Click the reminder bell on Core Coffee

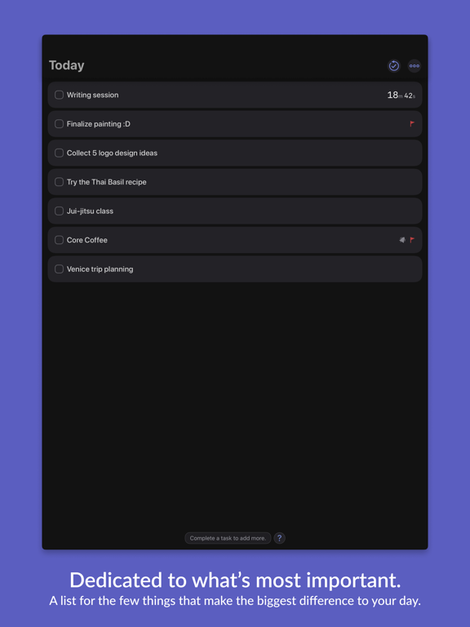click(402, 240)
